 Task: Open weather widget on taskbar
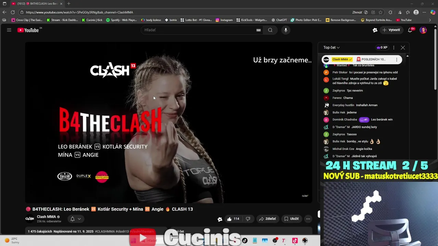pyautogui.click(x=11, y=241)
